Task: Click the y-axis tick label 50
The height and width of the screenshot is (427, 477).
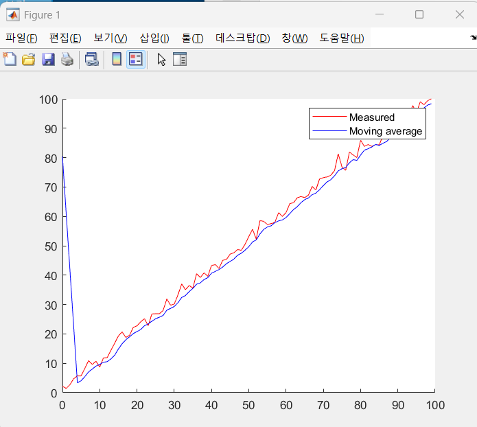Action: click(x=51, y=246)
